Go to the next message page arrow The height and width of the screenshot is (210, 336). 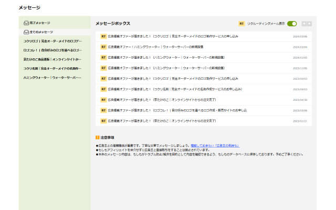(309, 24)
